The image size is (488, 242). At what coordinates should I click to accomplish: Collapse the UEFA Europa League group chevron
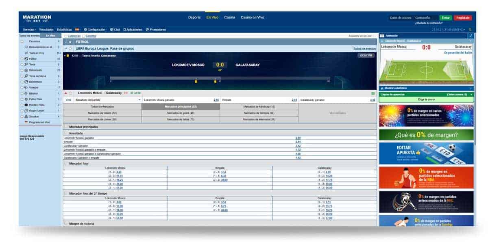[66, 48]
